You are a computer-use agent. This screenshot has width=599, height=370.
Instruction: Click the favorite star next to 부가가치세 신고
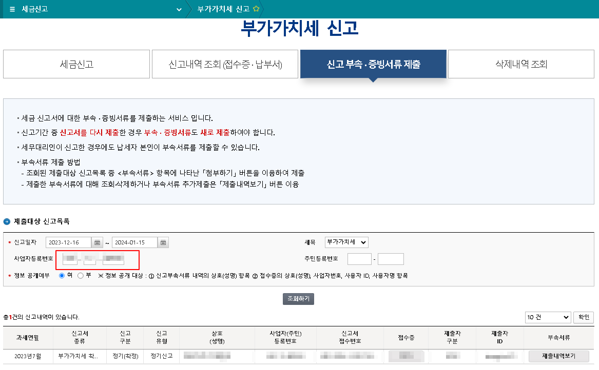point(256,9)
